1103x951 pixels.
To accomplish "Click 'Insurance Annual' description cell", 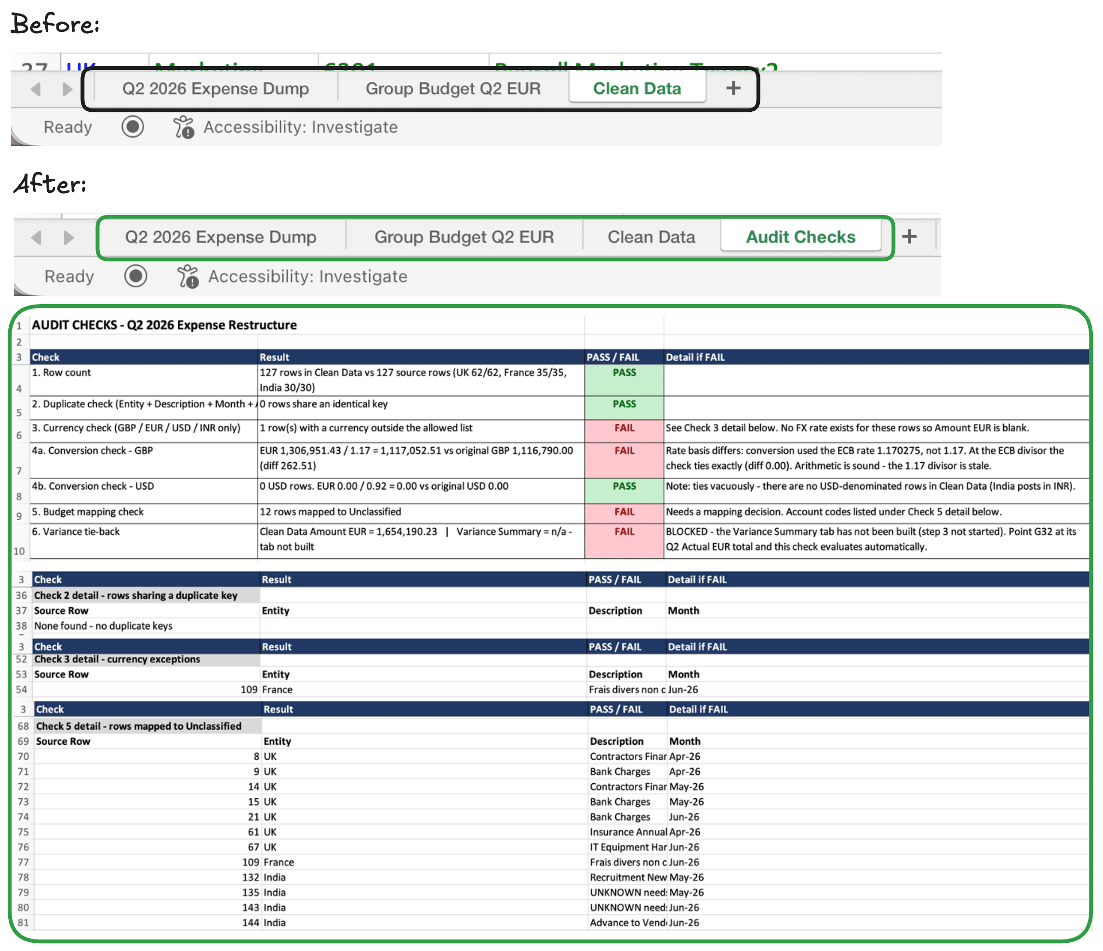I will (x=627, y=832).
